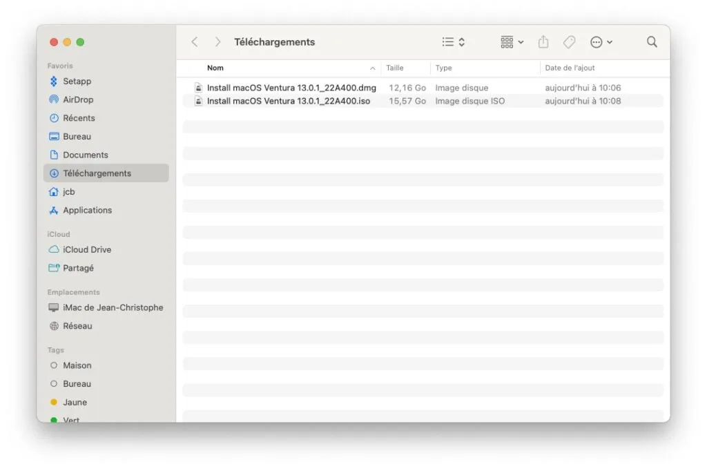
Task: Click the Favoris section heading
Action: (60, 66)
